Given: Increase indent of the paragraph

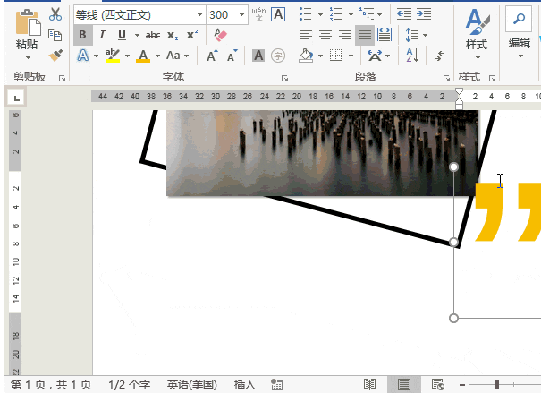Looking at the screenshot, I should [425, 14].
